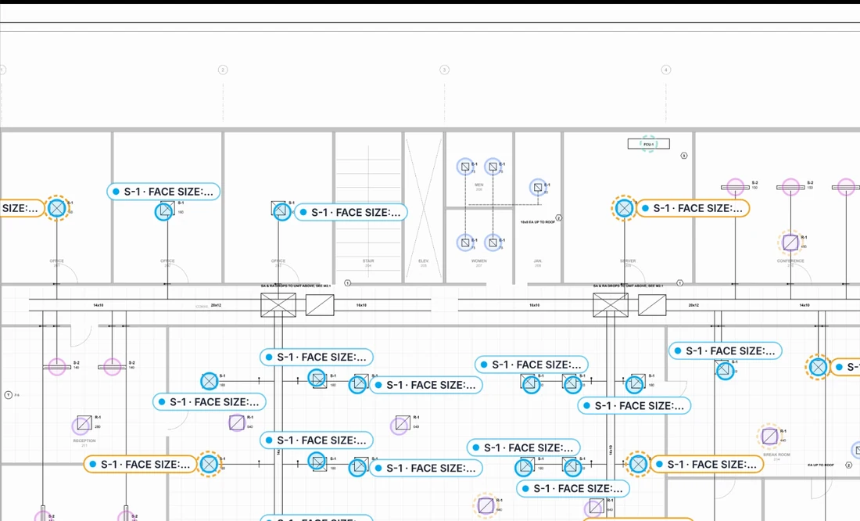Click keynote 1 circle below Stair
The height and width of the screenshot is (521, 860).
tap(347, 283)
